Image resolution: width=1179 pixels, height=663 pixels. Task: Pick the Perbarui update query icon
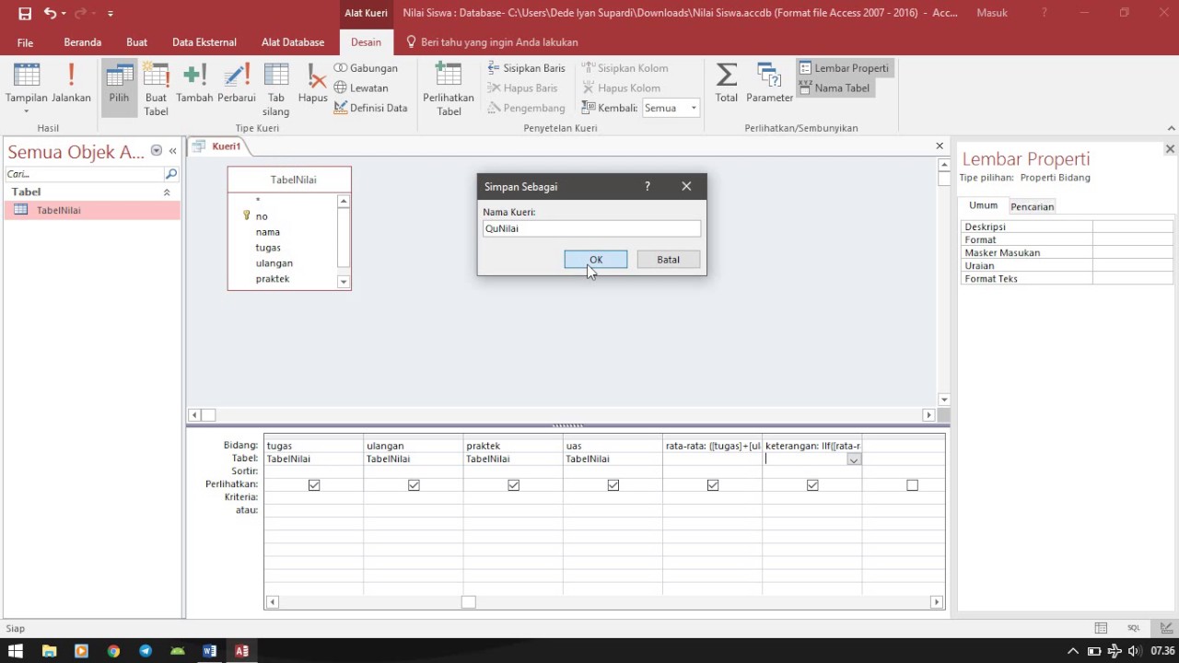click(237, 85)
